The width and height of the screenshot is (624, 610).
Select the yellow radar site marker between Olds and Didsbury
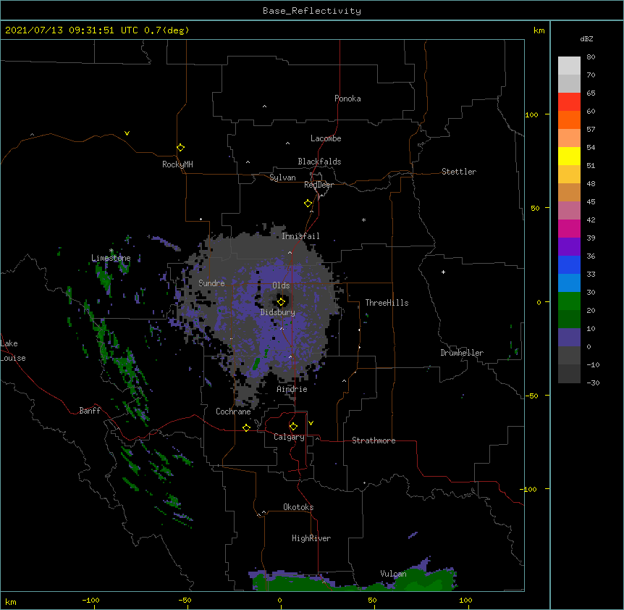pos(281,302)
